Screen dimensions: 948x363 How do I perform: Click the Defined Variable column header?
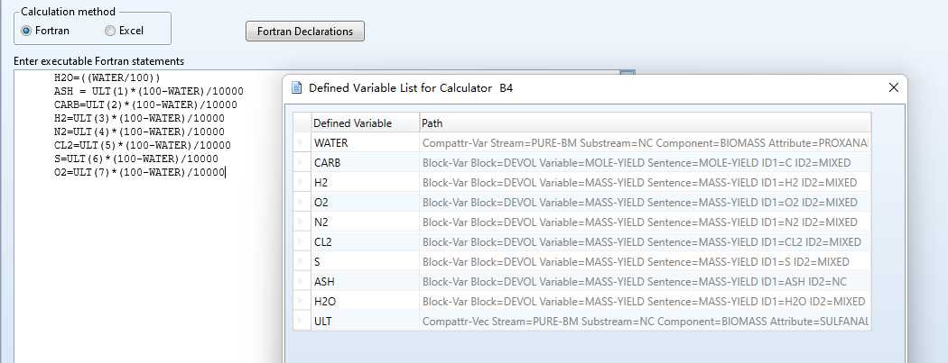coord(364,123)
